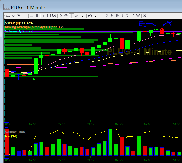Switch chart to Weekly interval

pos(138,16)
